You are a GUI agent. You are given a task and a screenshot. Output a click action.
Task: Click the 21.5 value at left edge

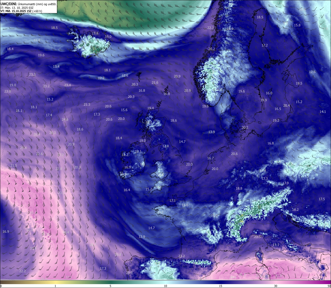[x=14, y=166]
